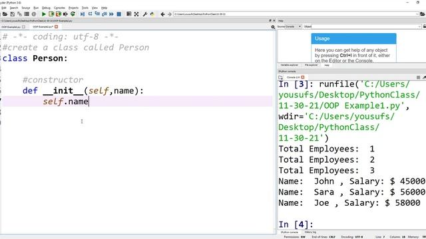This screenshot has height=239, width=426.
Task: Open PYTHONPATH manager python icon
Action: click(152, 14)
